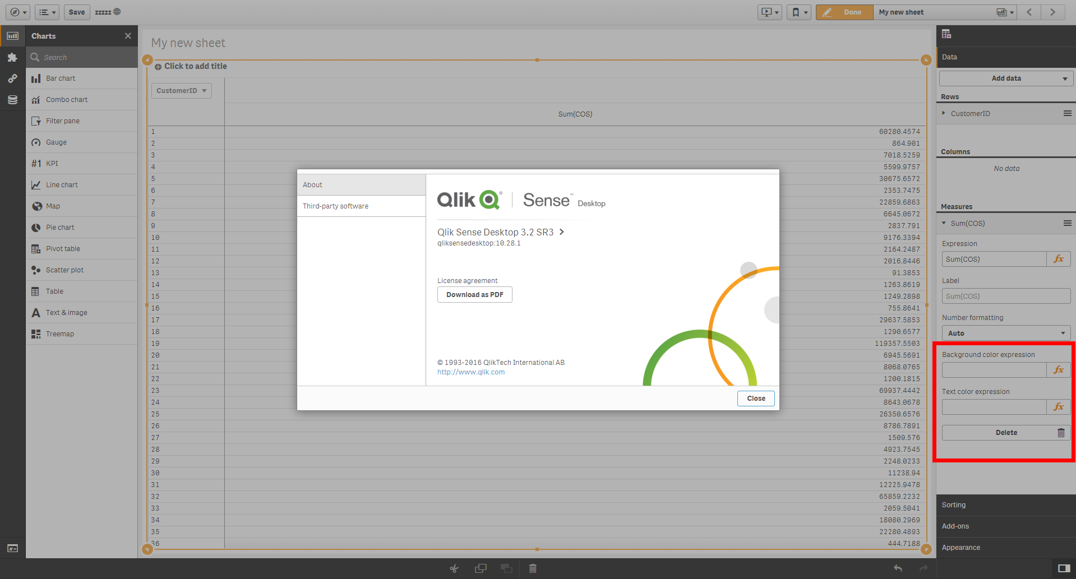Click the Expression input field
1076x579 pixels.
994,259
